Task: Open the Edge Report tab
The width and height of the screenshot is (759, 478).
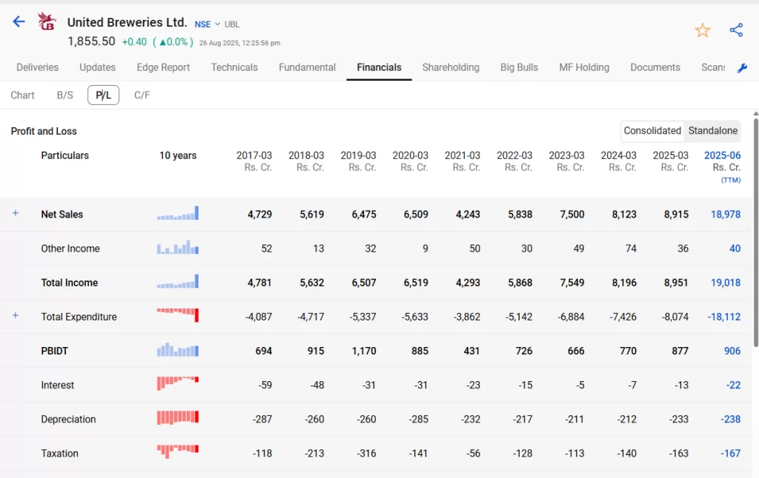Action: pos(163,67)
